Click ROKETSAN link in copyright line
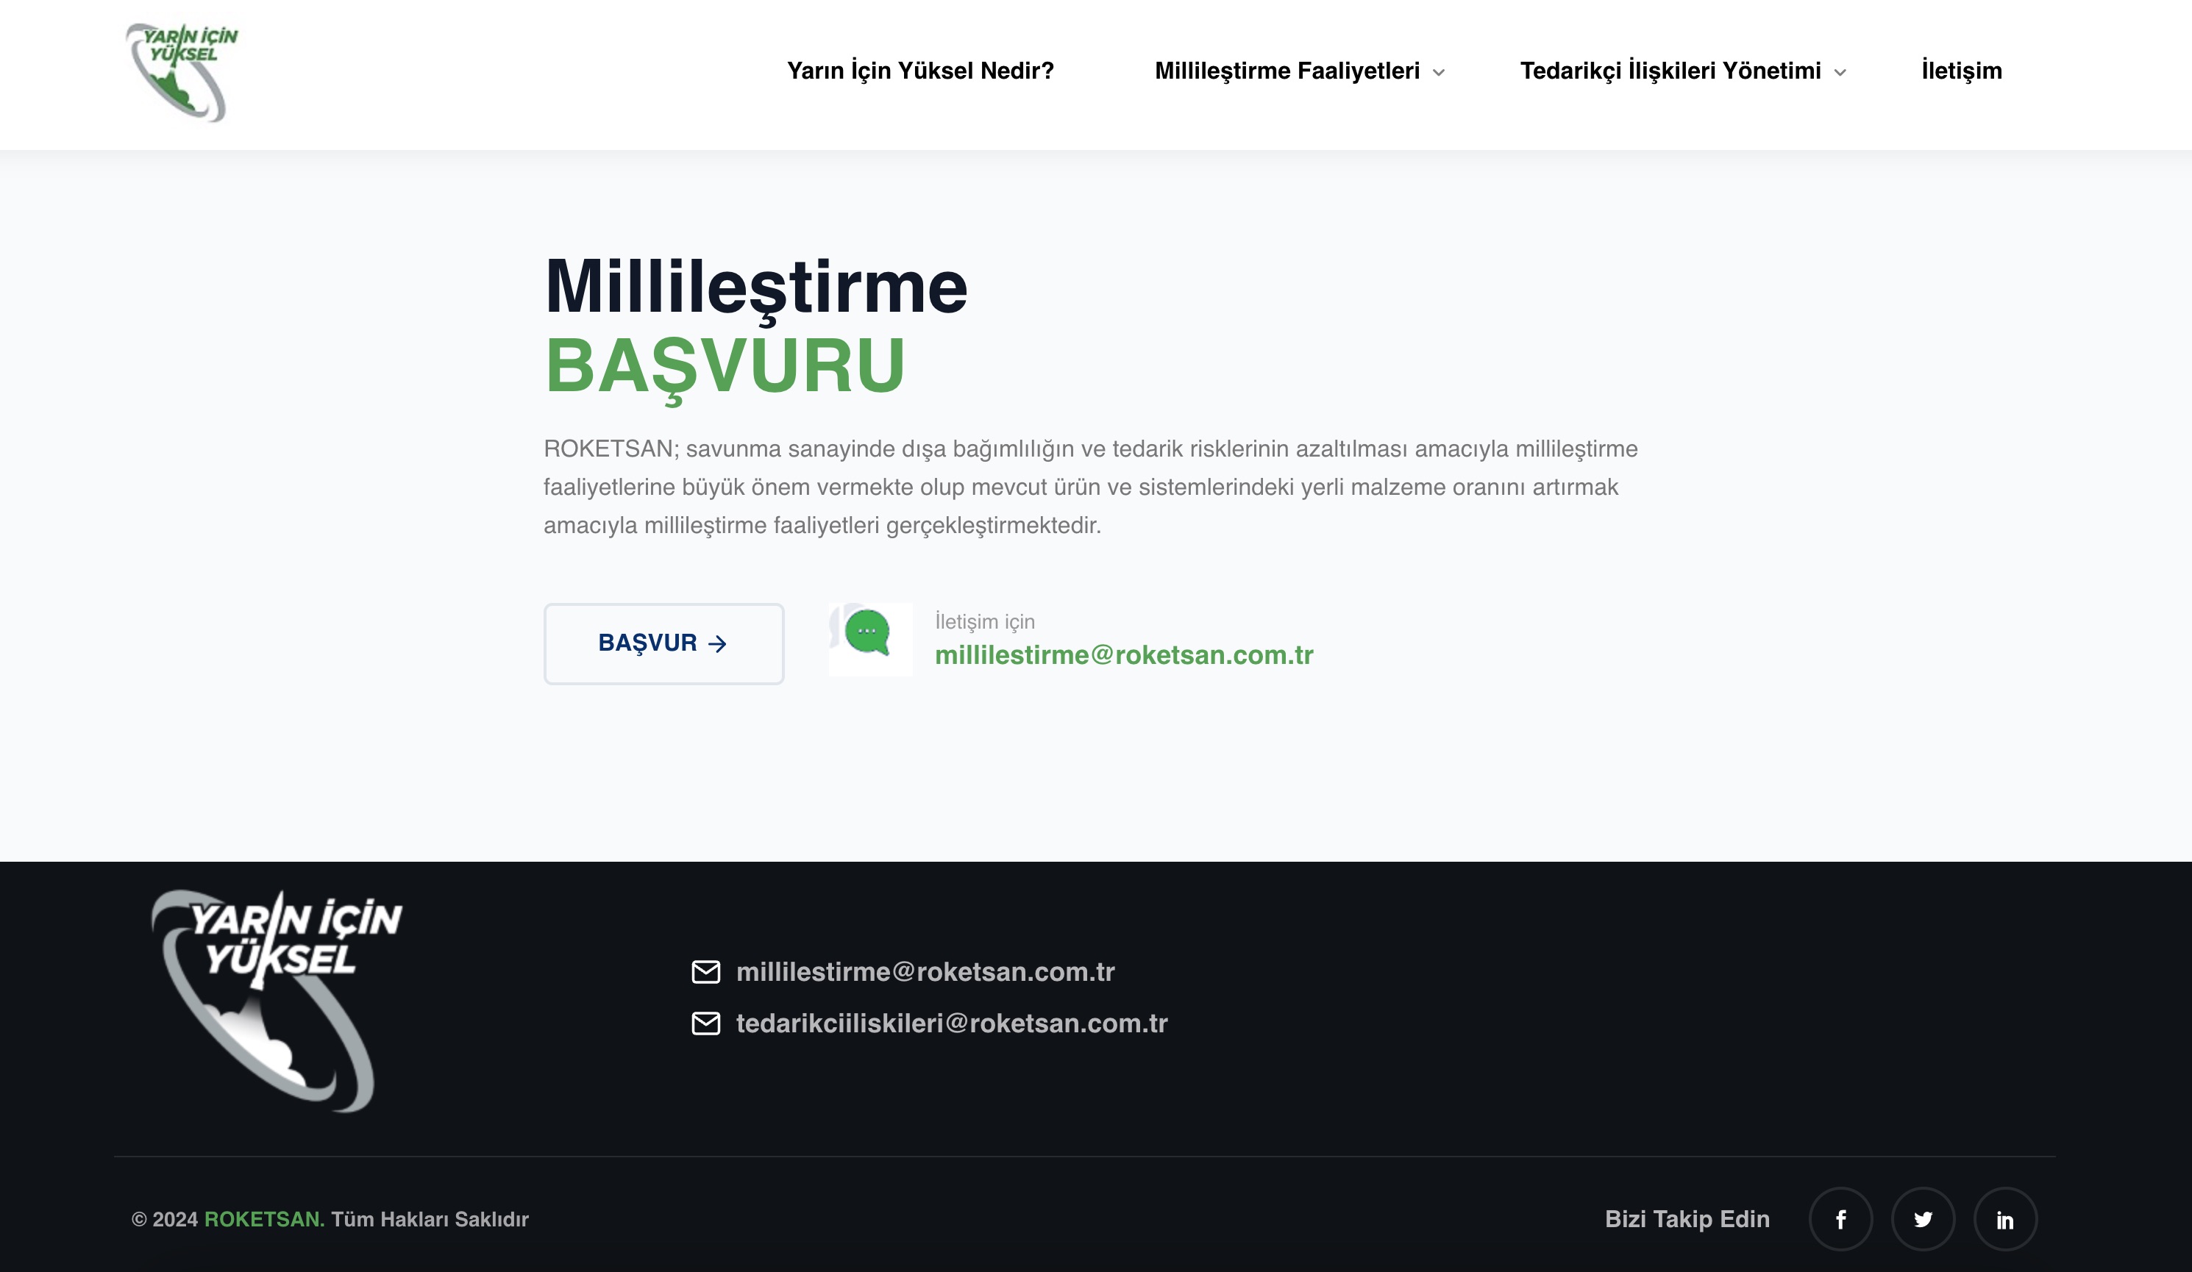 264,1219
